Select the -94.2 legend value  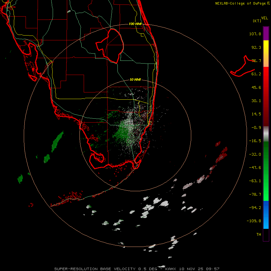pos(255,207)
